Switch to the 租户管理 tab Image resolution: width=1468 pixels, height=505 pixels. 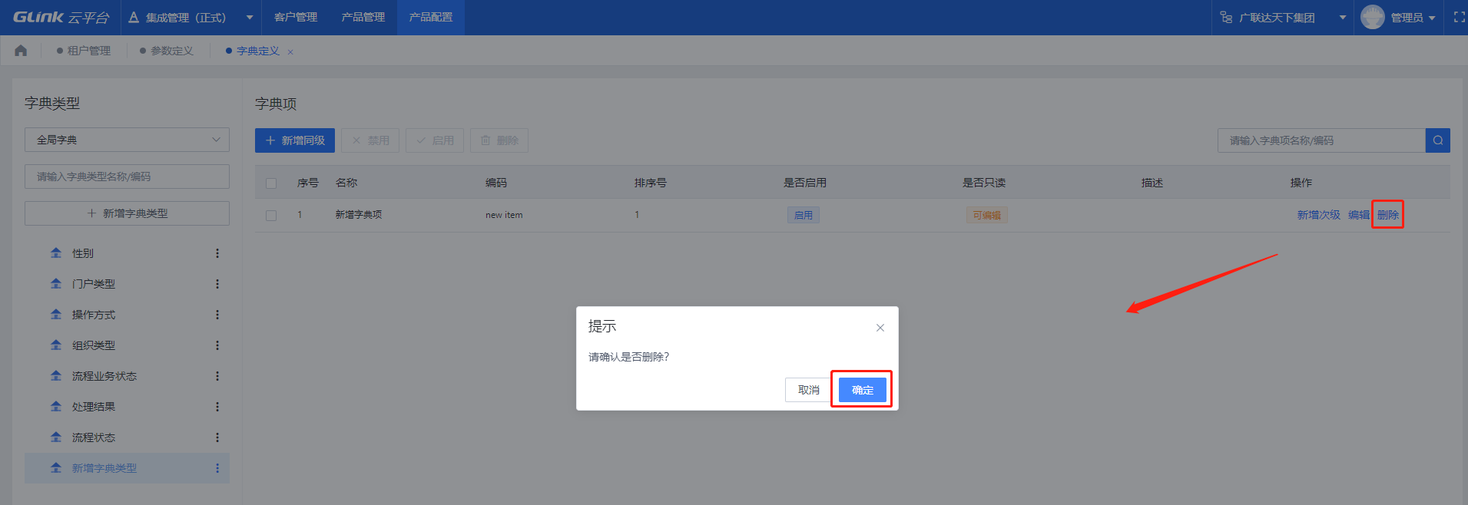[x=84, y=51]
